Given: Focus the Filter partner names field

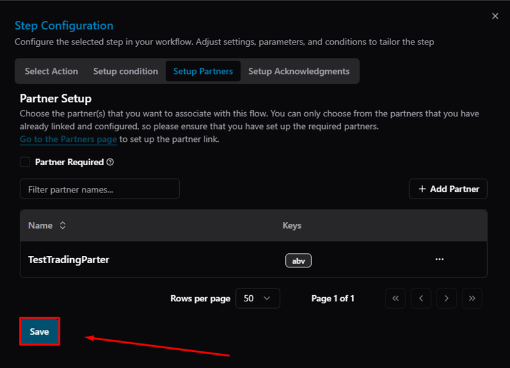Looking at the screenshot, I should (x=100, y=189).
